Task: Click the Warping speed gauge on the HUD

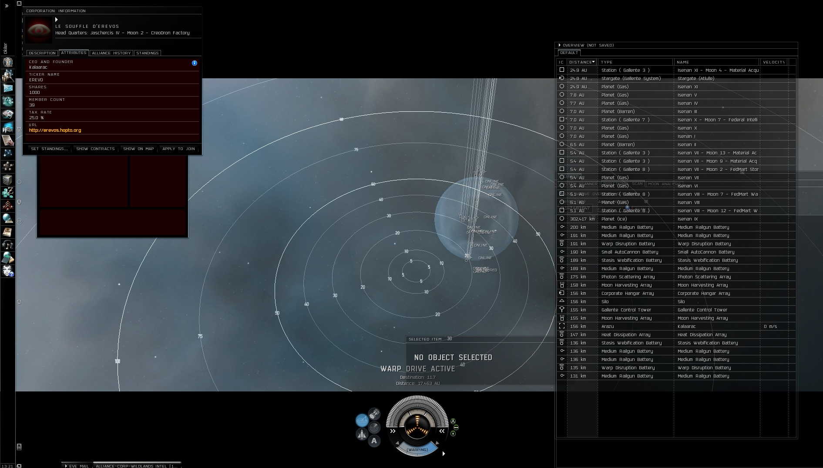Action: click(417, 450)
